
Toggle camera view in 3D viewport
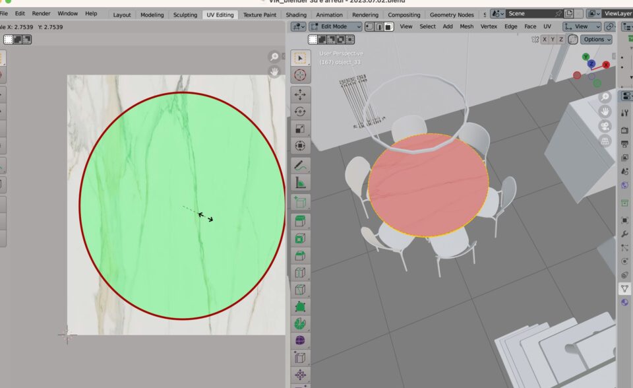tap(605, 126)
